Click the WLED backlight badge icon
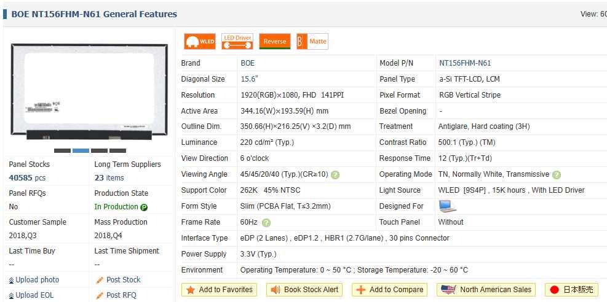The image size is (607, 302). point(200,41)
